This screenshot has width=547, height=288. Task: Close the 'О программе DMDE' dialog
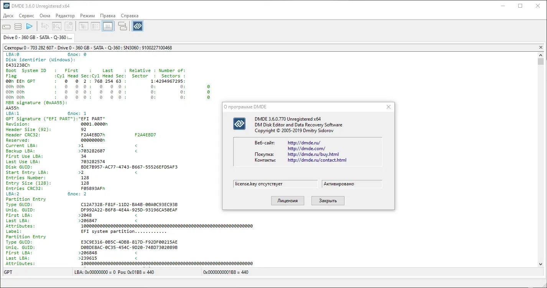point(389,107)
